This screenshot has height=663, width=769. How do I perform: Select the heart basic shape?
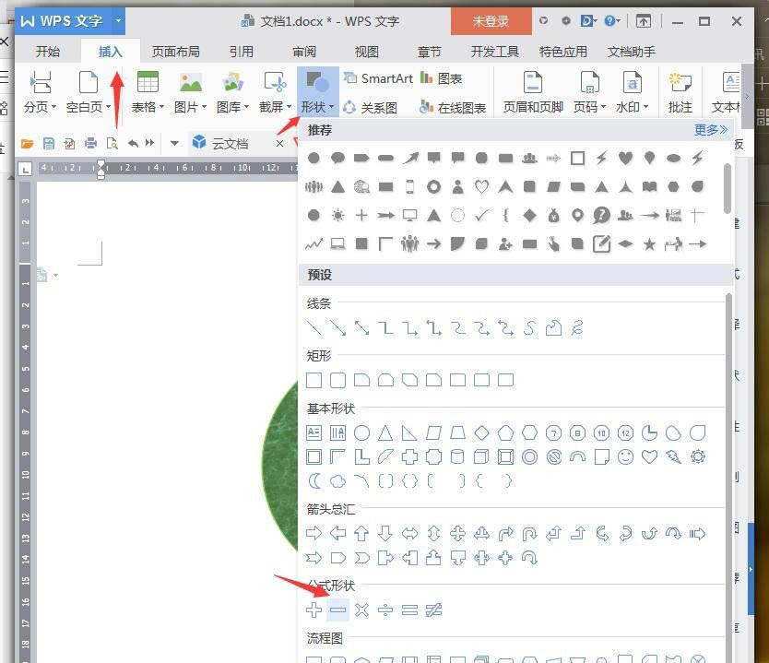click(649, 457)
